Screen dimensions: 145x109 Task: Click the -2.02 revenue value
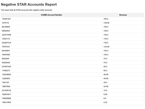tap(105, 103)
